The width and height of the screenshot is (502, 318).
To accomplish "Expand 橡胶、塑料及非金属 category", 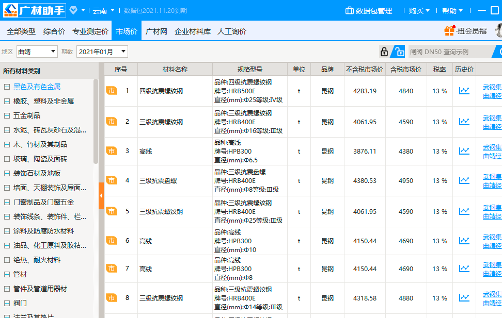I will click(x=7, y=102).
